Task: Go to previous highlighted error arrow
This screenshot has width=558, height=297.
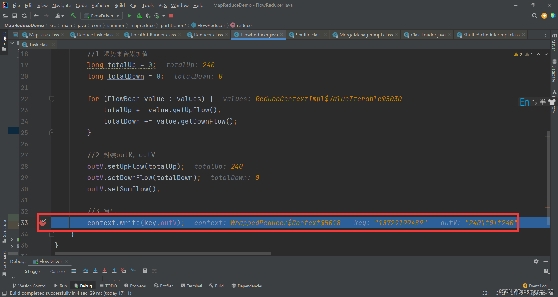Action: point(539,54)
